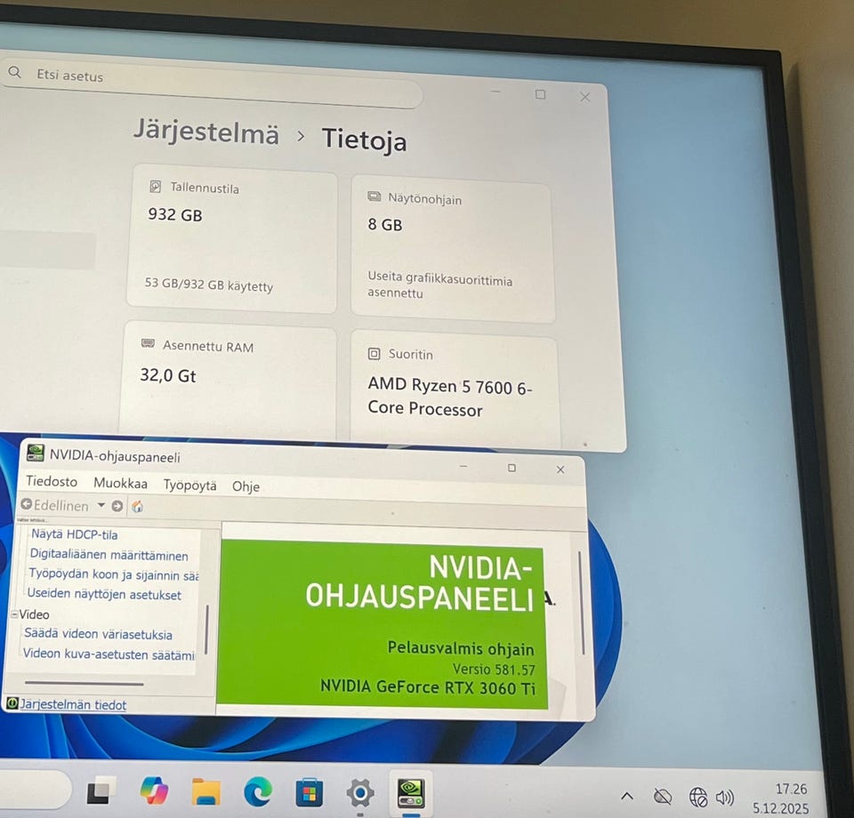
Task: Open Microsoft Edge from the taskbar
Action: [258, 792]
